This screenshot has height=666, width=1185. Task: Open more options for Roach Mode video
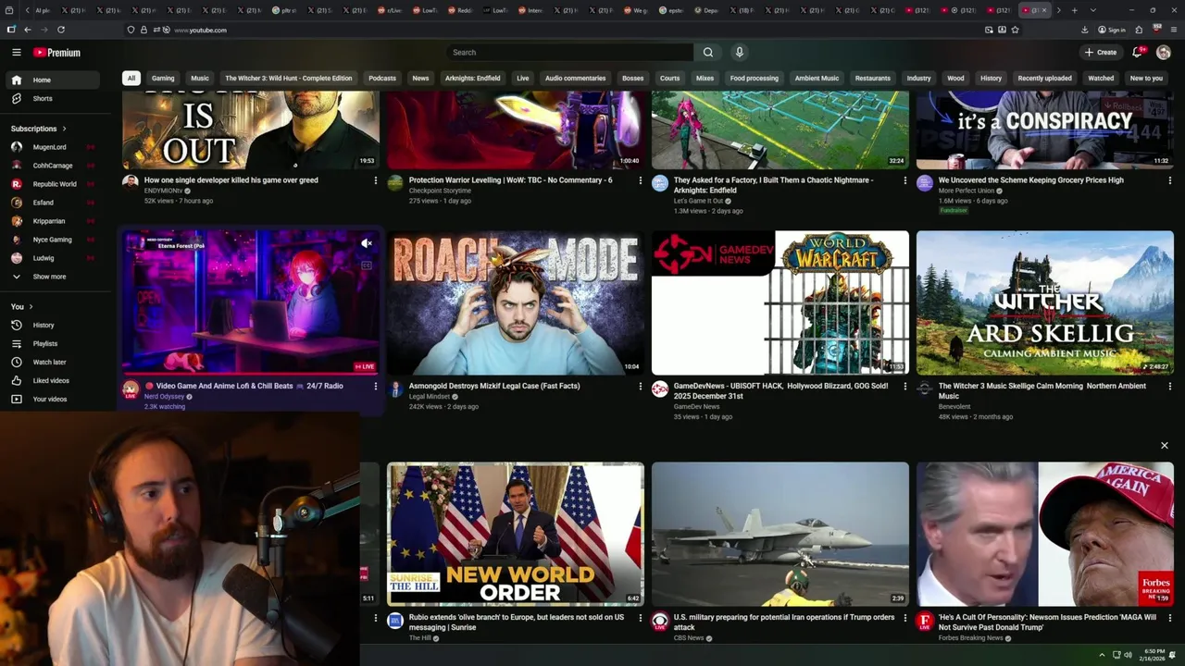[x=641, y=387]
